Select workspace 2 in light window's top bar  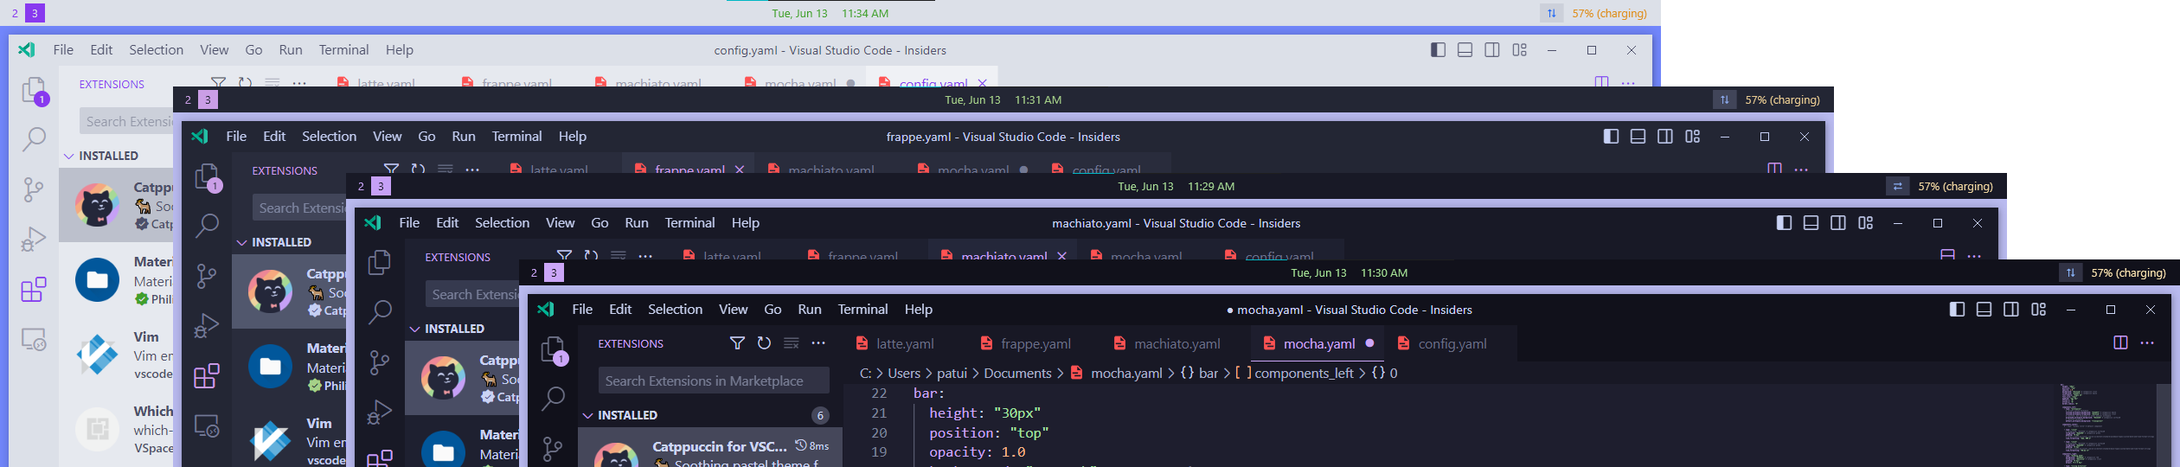15,13
